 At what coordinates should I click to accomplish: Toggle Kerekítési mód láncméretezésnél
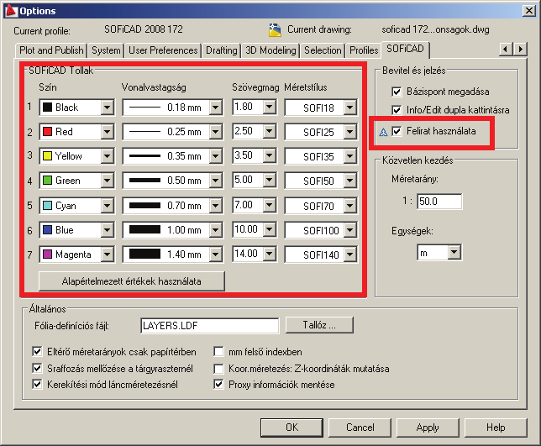(37, 384)
